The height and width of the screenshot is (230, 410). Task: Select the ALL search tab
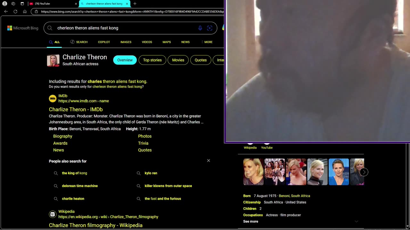click(54, 42)
